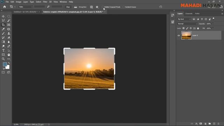Open the Properties panel icon
The width and height of the screenshot is (224, 126).
coord(173,22)
